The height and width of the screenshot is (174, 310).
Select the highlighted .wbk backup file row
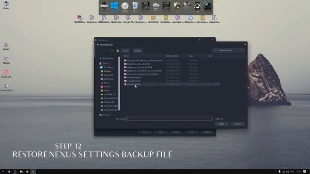171,84
